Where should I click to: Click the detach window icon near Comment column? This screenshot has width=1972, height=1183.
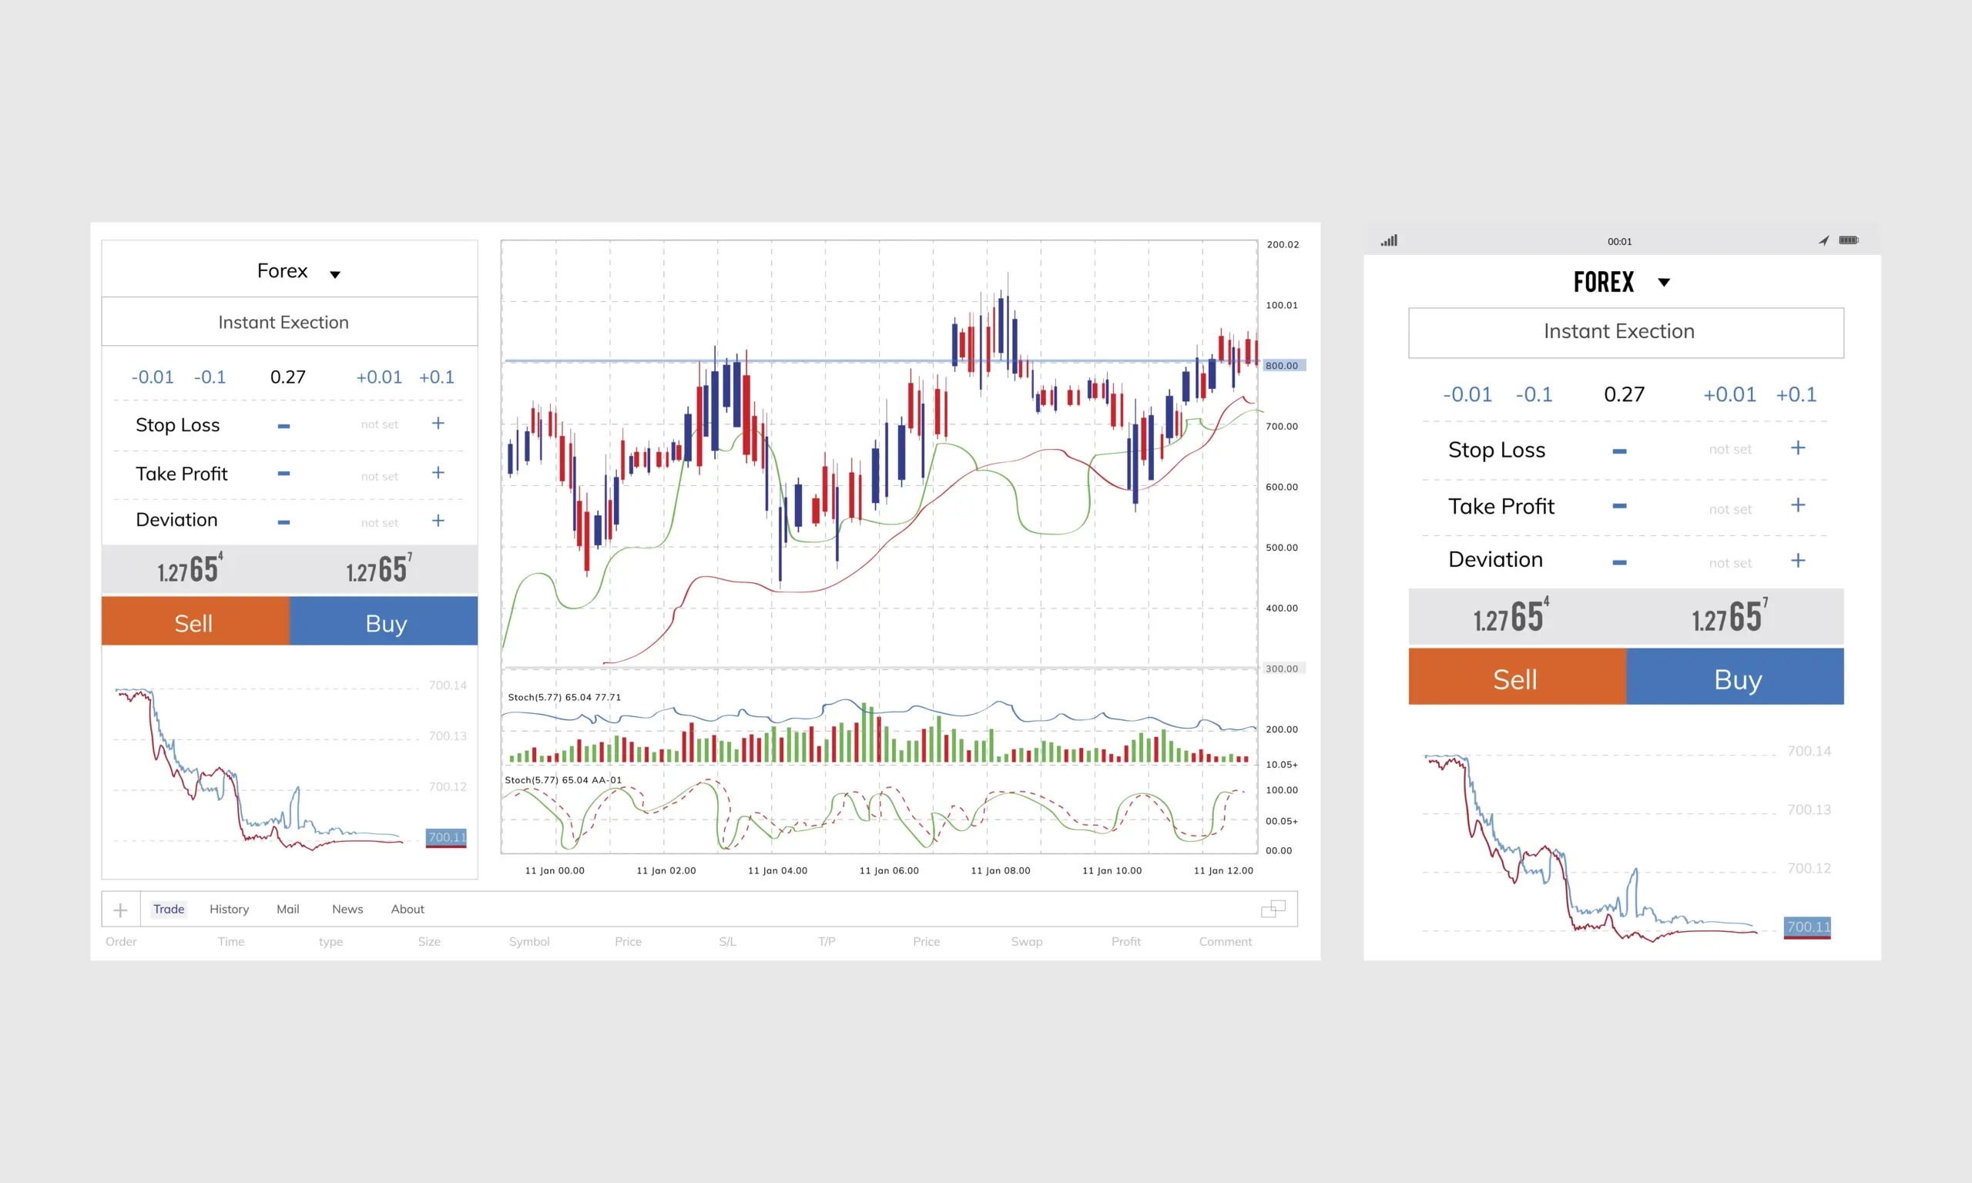1272,908
